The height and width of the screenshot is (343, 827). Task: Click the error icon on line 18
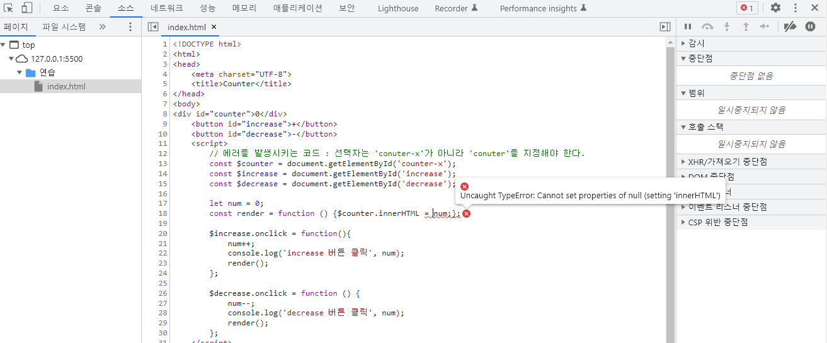point(467,214)
